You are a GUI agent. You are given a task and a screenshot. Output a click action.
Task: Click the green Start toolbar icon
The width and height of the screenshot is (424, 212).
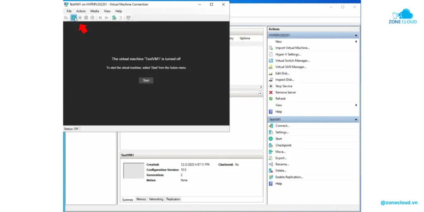tap(73, 17)
